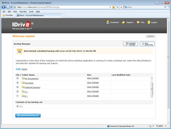Uncheck the C:\ drive checkbox in file list
171x129 pixels.
coord(17,91)
